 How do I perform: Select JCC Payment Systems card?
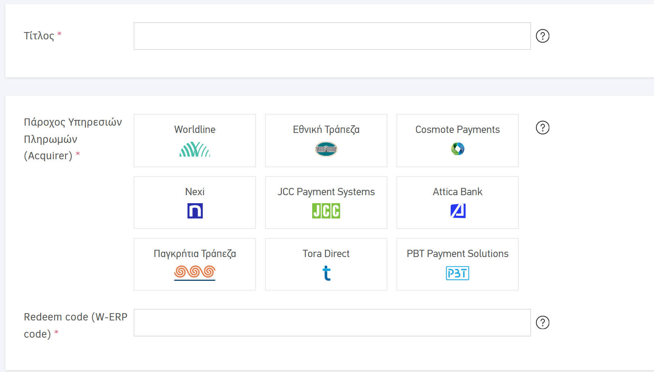pos(326,202)
